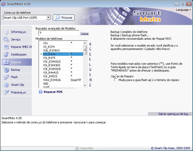Open the Serviço section
This screenshot has width=193, height=151.
[17, 39]
